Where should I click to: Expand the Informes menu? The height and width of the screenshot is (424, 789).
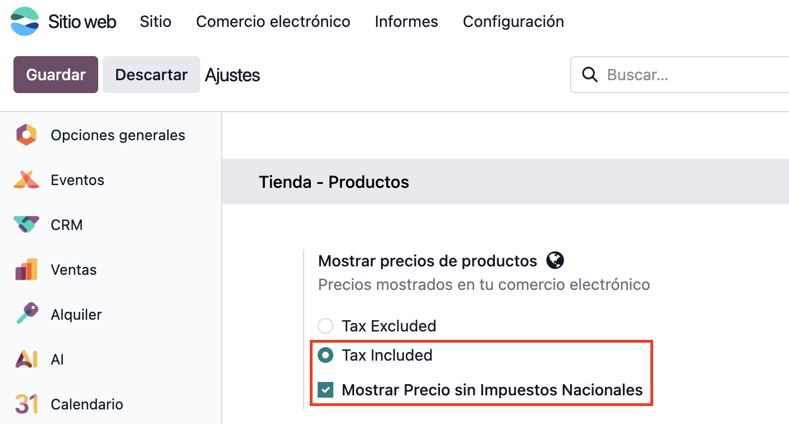406,22
